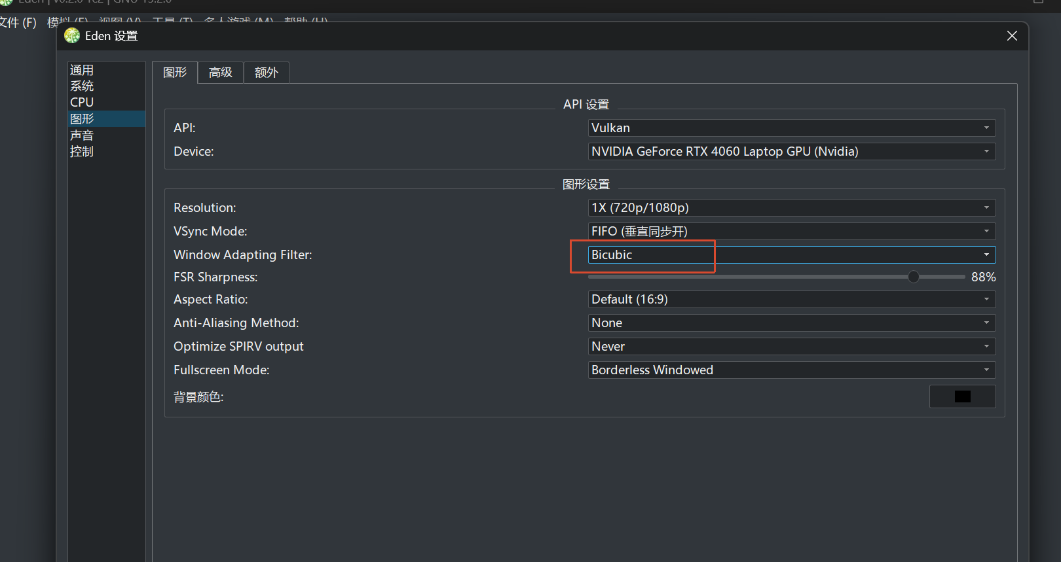Switch to the 额外 tab
The image size is (1061, 562).
click(267, 73)
